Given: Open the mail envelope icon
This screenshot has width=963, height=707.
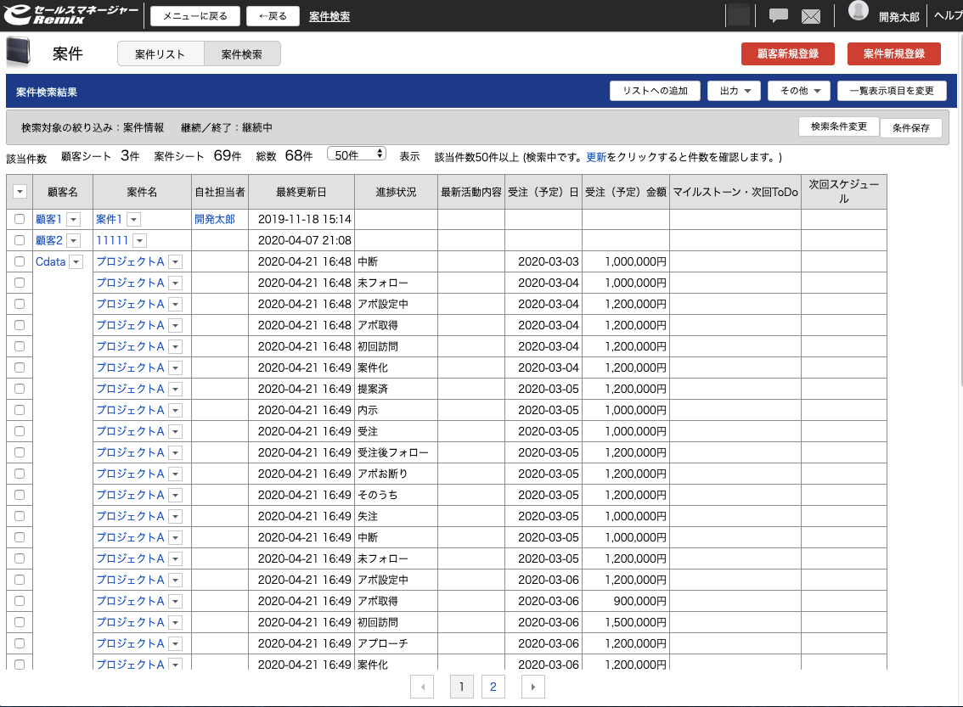Looking at the screenshot, I should click(811, 16).
